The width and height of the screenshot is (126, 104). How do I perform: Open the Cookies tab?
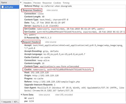tap(57, 3)
